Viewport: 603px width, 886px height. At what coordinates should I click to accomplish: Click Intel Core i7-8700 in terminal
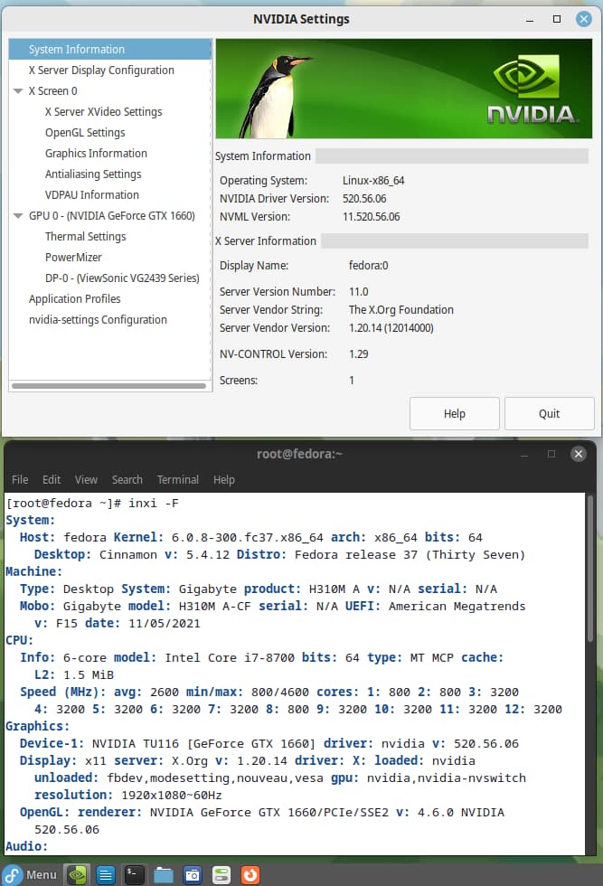tap(230, 658)
